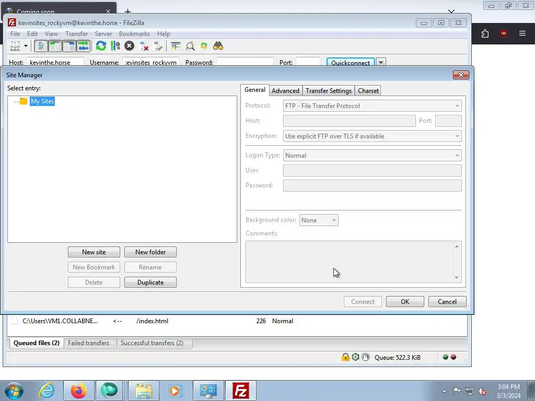535x401 pixels.
Task: Click the New site button
Action: pyautogui.click(x=94, y=252)
